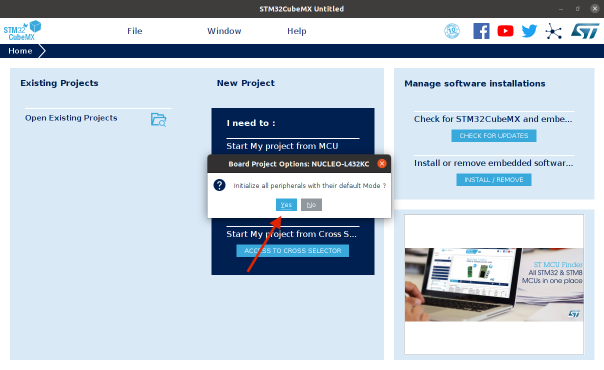Screen dimensions: 604x370
Task: Click the INSTALL / REMOVE button
Action: click(x=493, y=179)
